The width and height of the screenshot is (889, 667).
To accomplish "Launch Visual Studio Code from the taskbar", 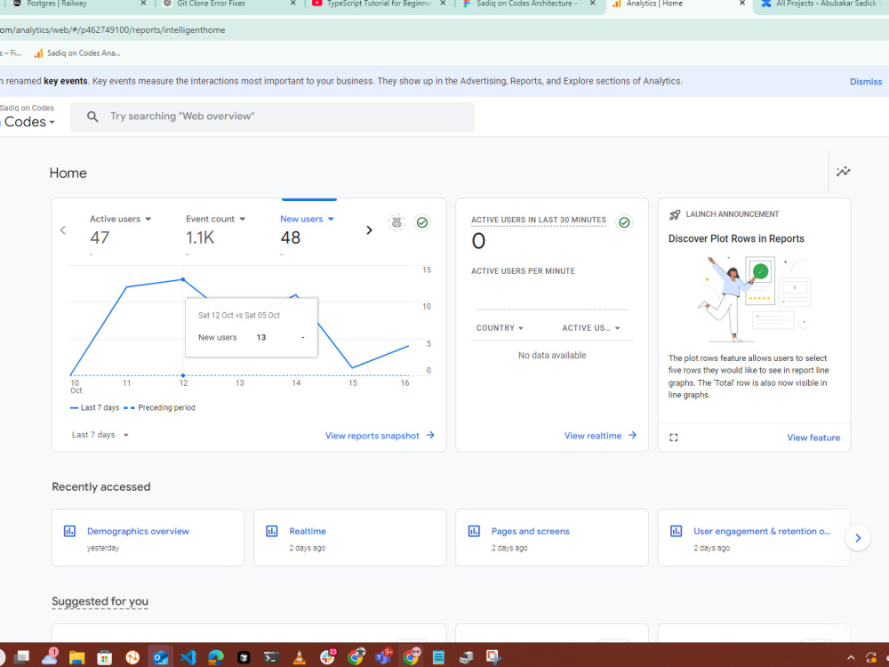I will [x=188, y=657].
